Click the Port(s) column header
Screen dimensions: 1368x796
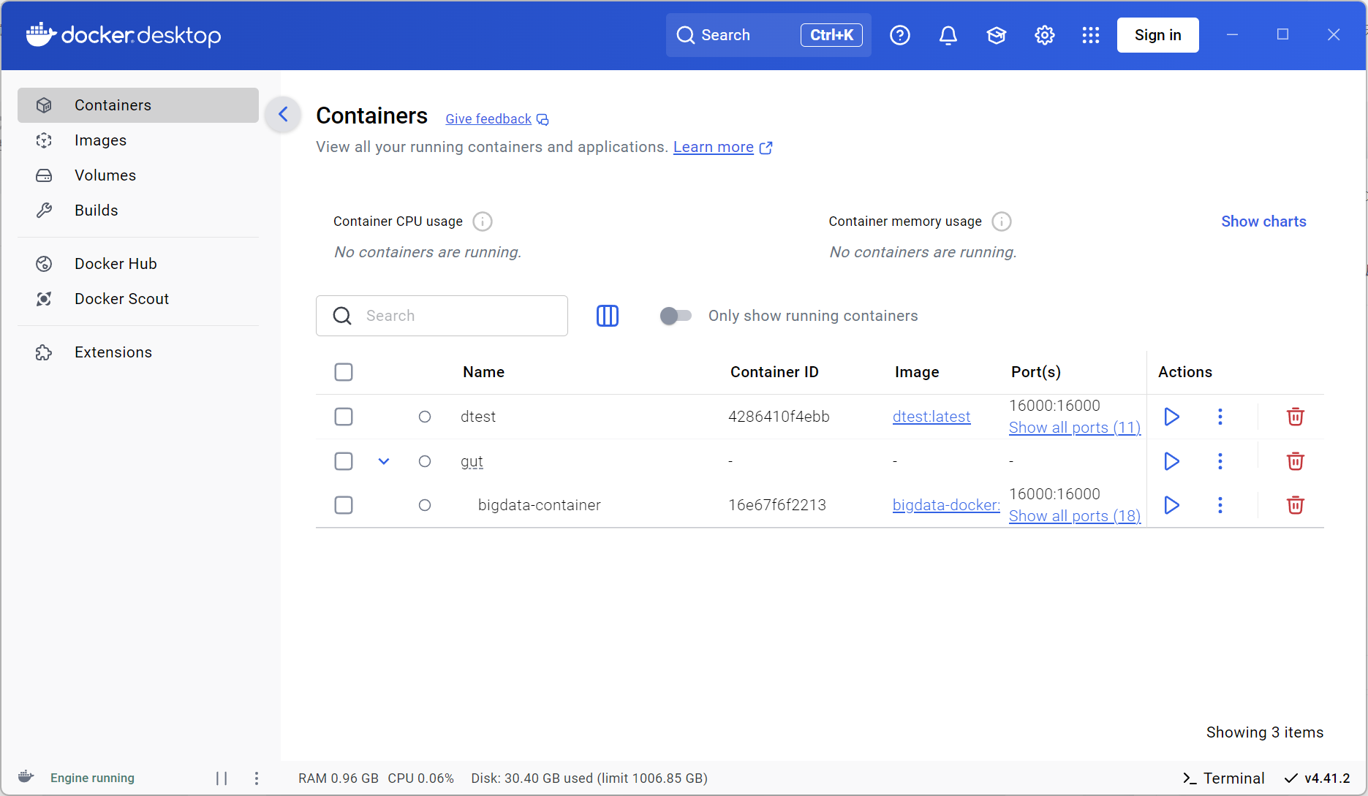coord(1035,372)
